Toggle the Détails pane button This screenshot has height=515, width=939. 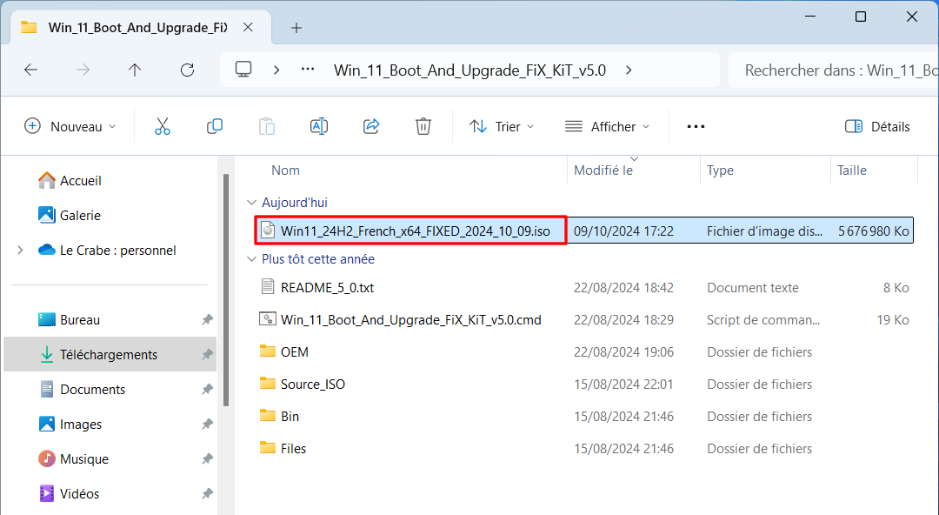877,126
